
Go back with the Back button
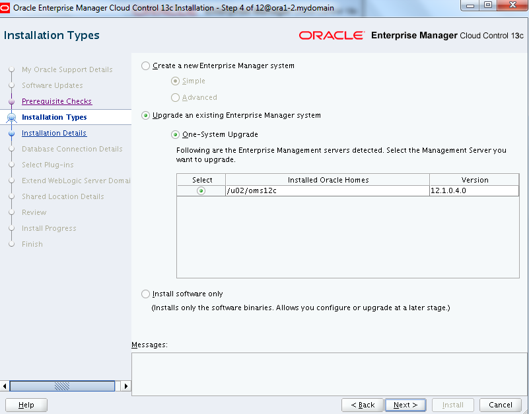[363, 405]
